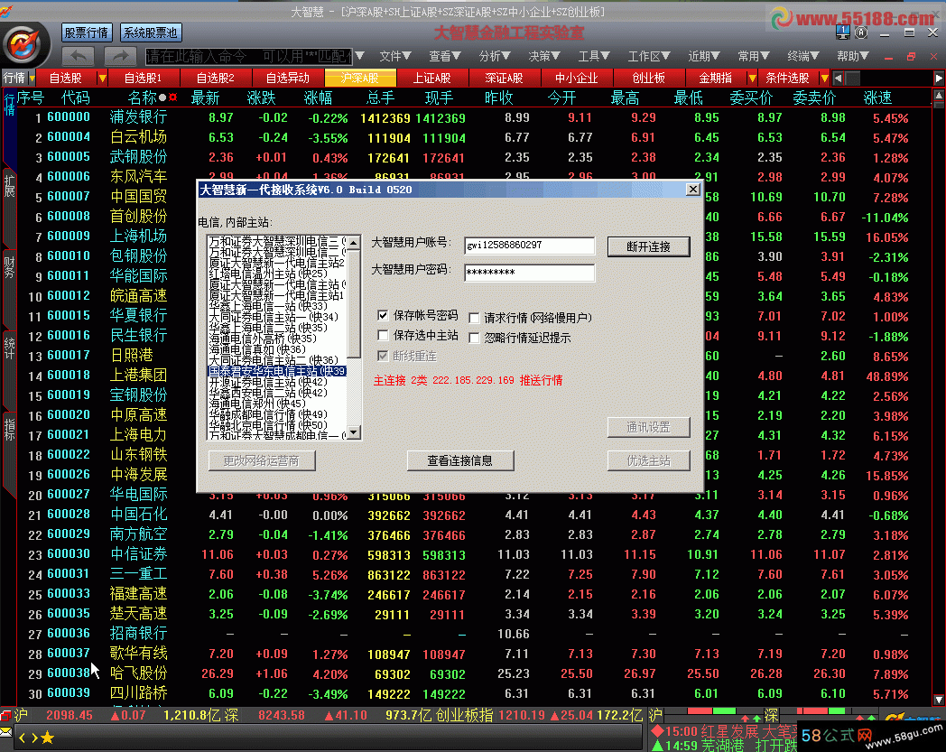Image resolution: width=946 pixels, height=752 pixels.
Task: Click the 断开连接 button
Action: (x=648, y=246)
